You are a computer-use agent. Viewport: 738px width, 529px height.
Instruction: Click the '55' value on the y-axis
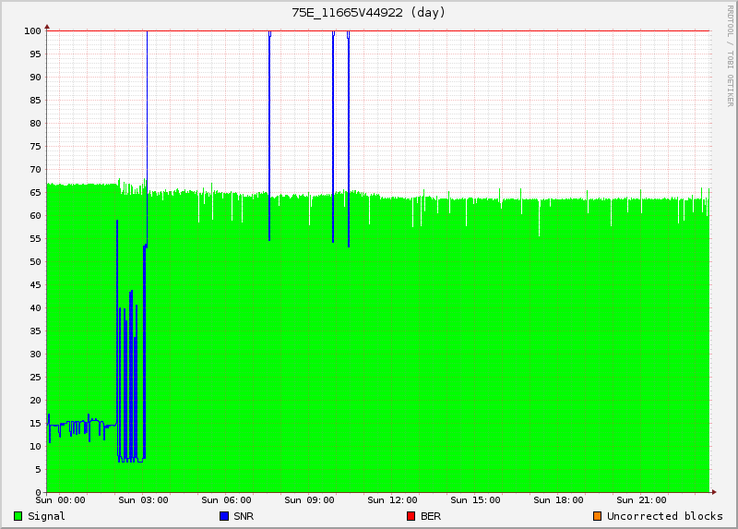click(x=35, y=239)
